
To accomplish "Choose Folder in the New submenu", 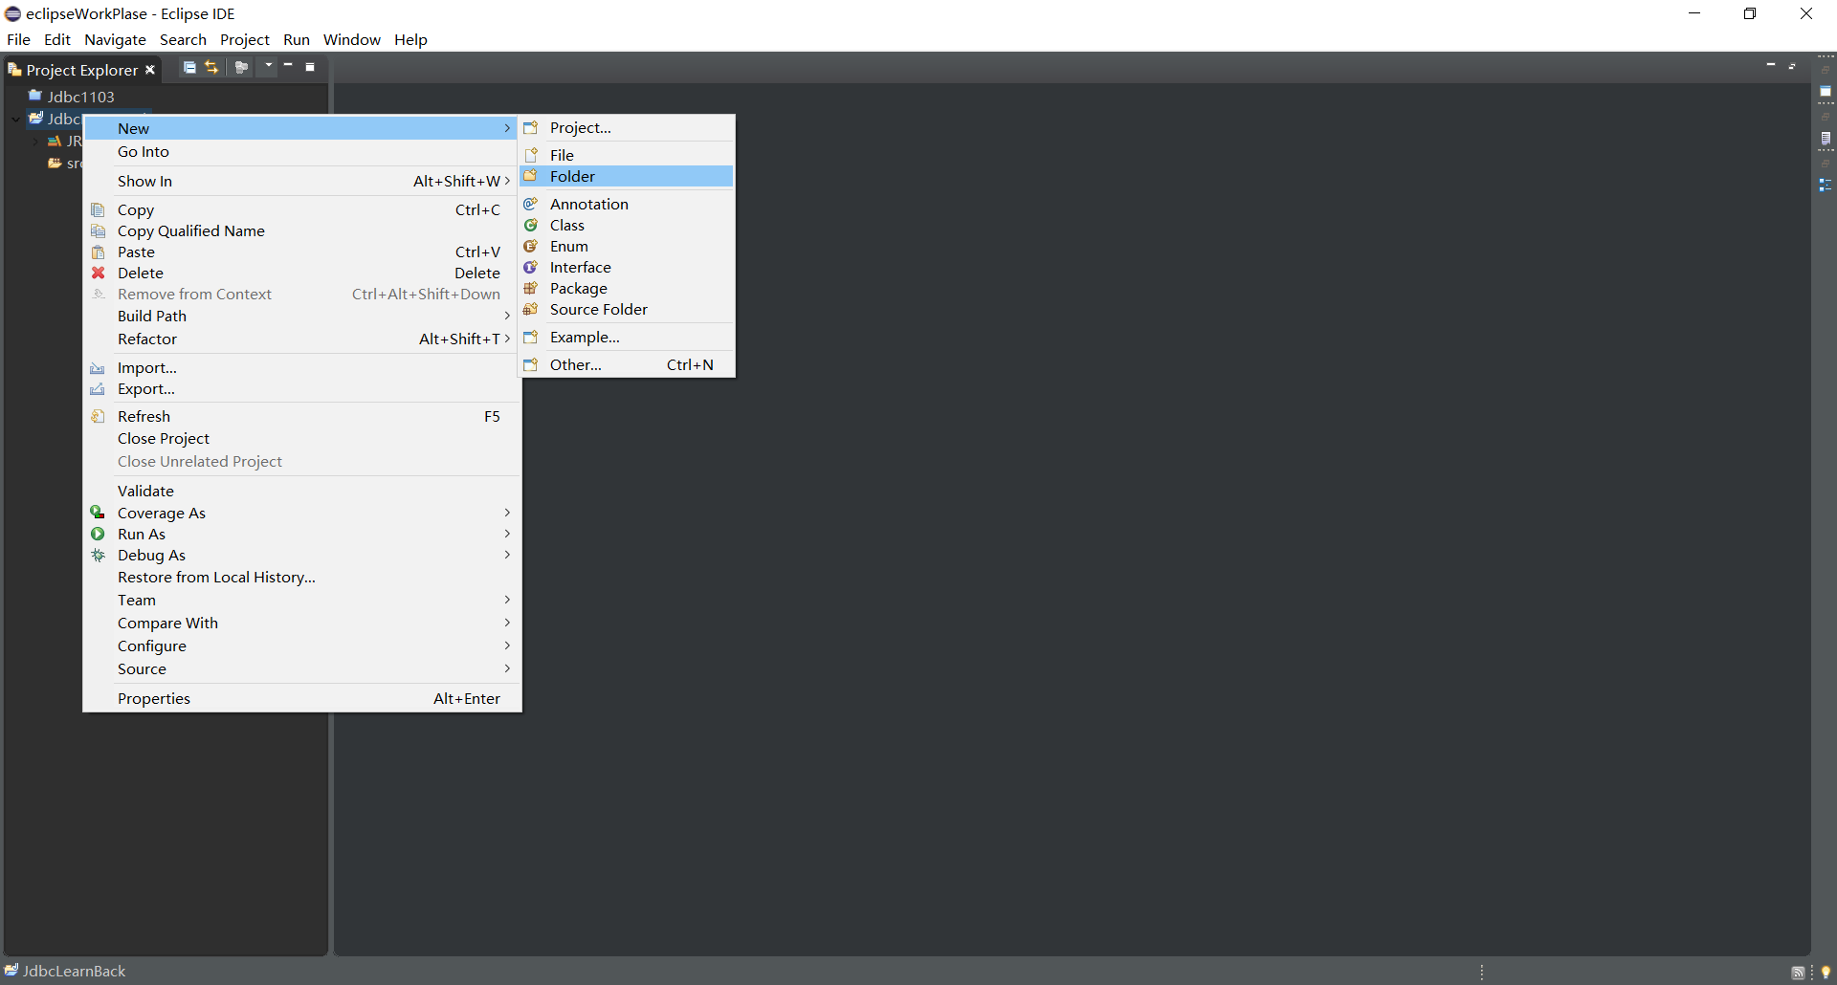I will (627, 176).
